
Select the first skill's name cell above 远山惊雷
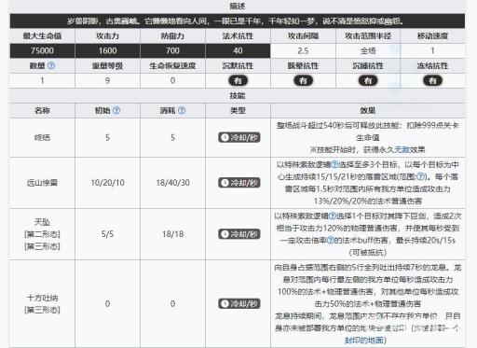tap(42, 137)
